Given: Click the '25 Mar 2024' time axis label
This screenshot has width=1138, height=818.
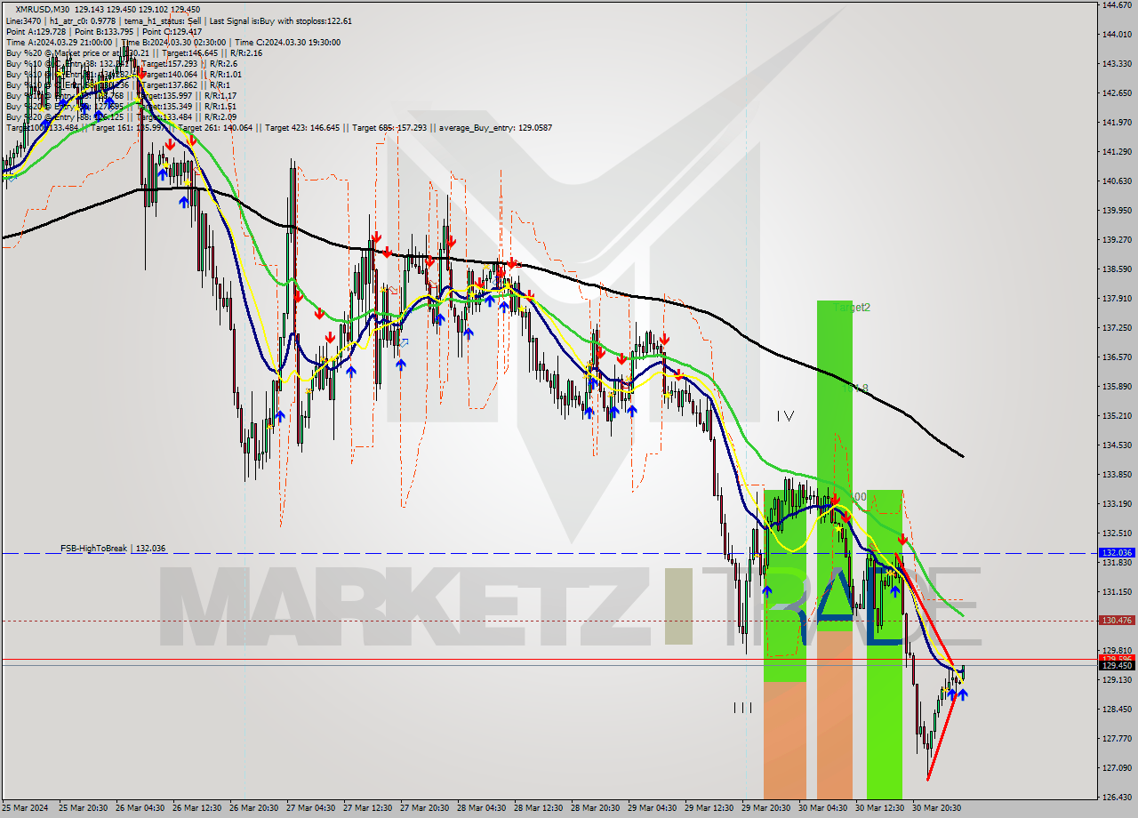Looking at the screenshot, I should coord(26,808).
